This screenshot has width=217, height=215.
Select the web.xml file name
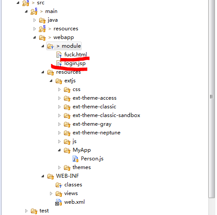pos(74,202)
